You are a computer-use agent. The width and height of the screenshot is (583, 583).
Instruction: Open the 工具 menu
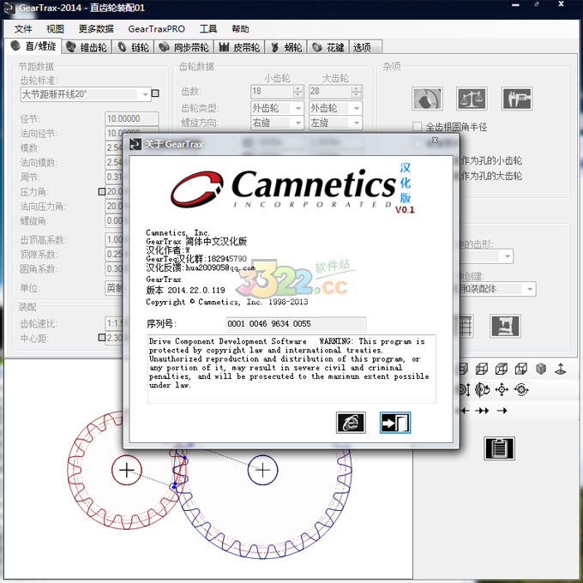(207, 29)
